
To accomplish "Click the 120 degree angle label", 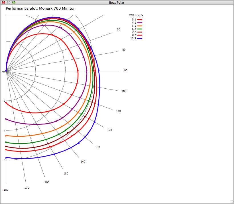I will pyautogui.click(x=110, y=130).
